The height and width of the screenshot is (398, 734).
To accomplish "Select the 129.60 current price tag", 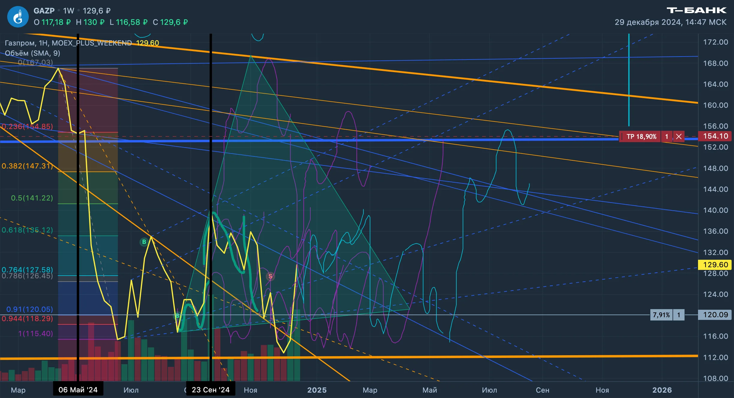I will [x=715, y=265].
